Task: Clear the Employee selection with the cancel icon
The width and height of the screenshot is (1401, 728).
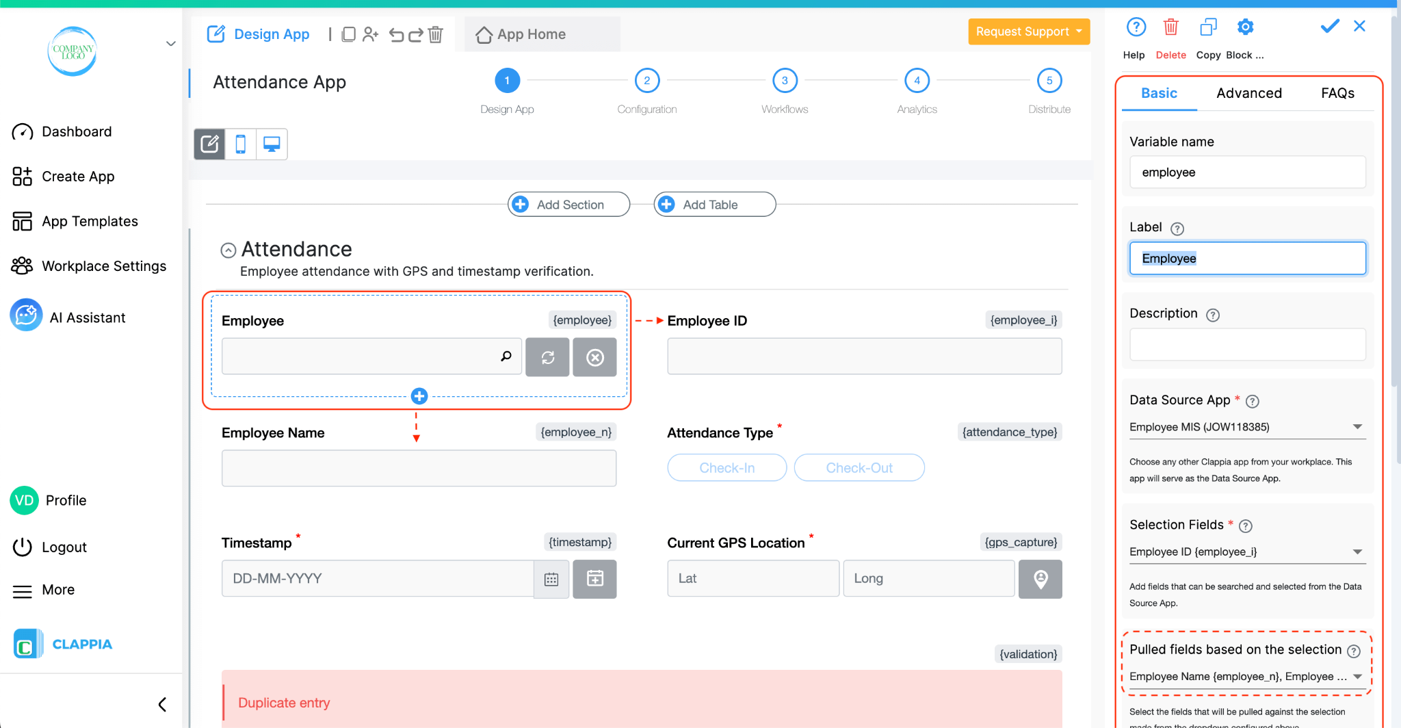Action: tap(594, 357)
